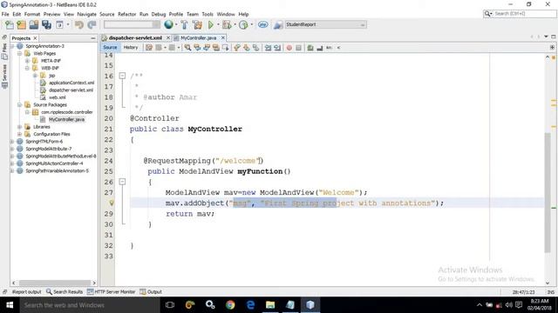
Task: Open the Output window
Action: click(x=151, y=292)
